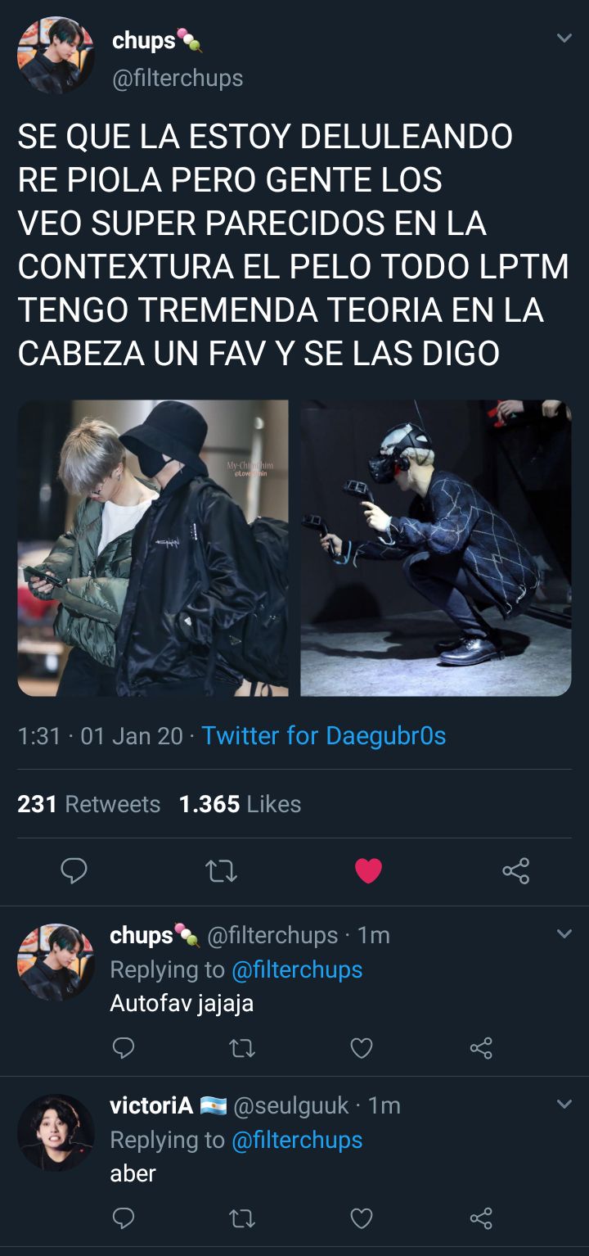Retweet the "Autofav jajaja" reply

[242, 1048]
